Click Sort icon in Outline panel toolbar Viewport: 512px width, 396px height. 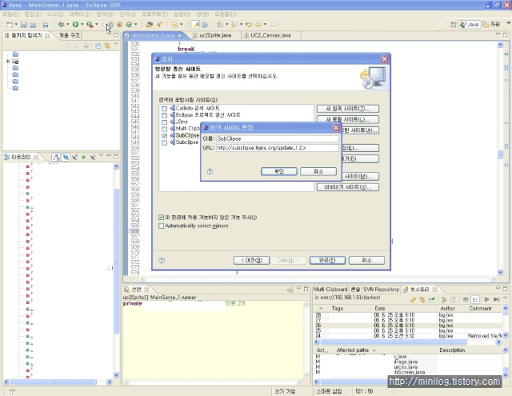click(x=56, y=158)
